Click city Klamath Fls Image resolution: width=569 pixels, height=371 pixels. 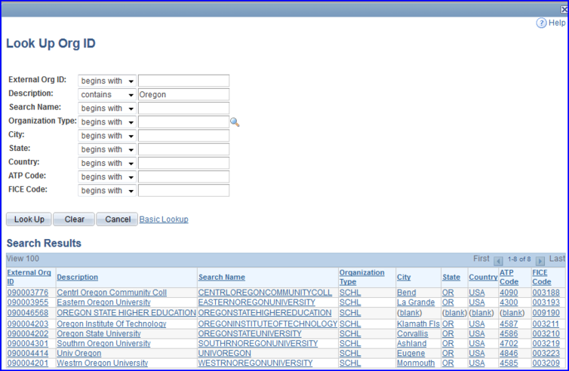(418, 323)
